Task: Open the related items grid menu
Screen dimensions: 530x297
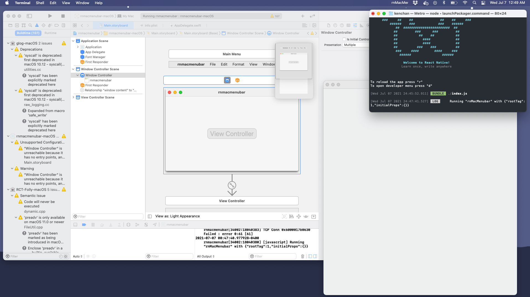Action: (75, 25)
